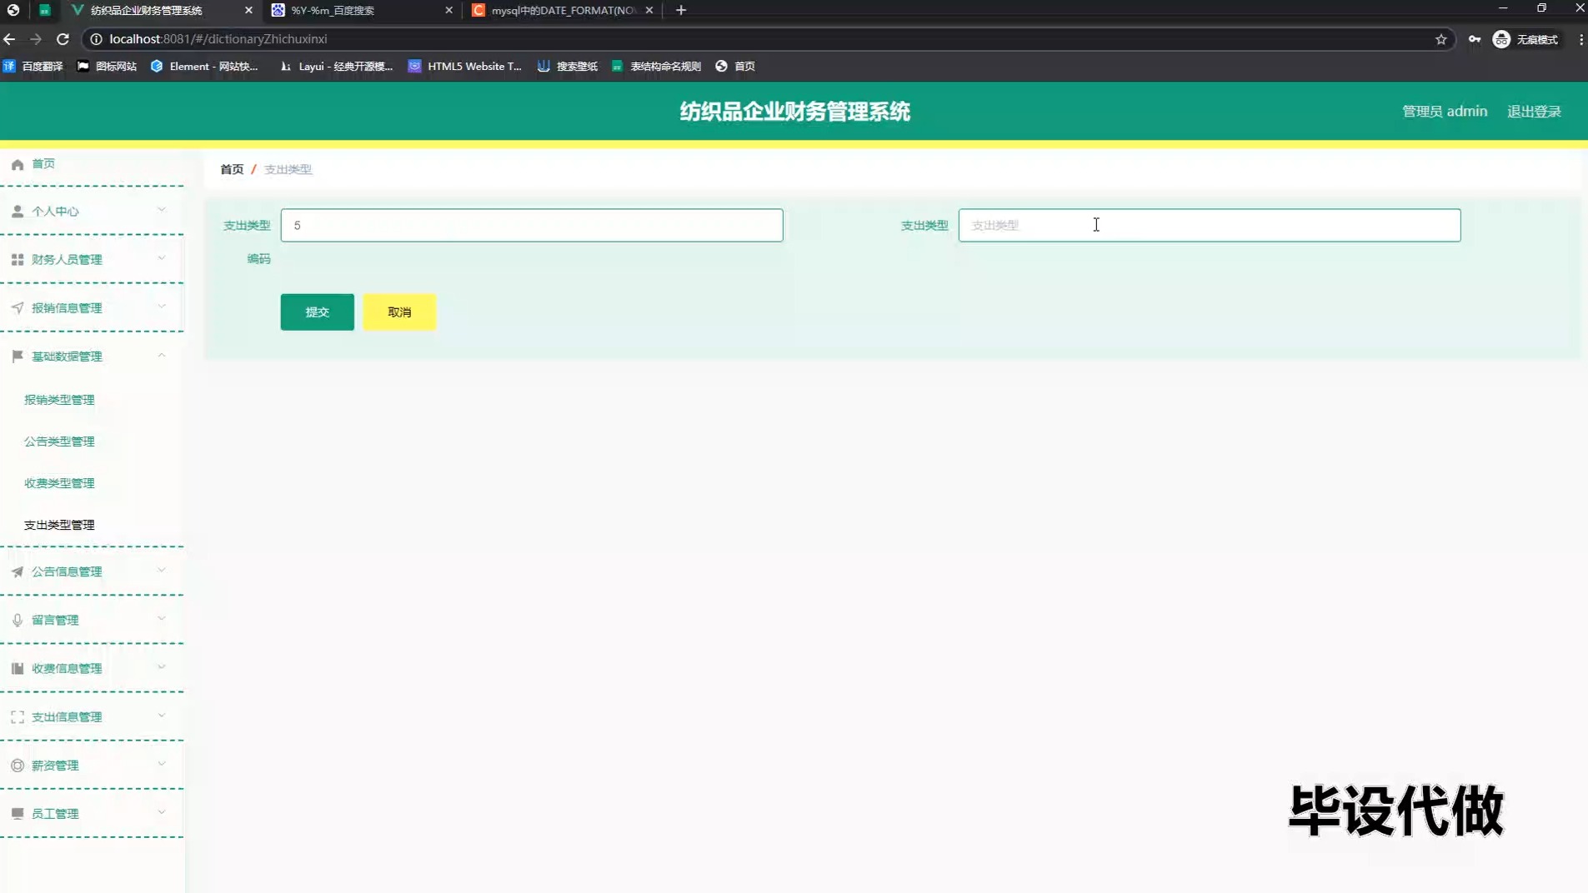Click the navigation arrow icon for 报销信息管理

coord(18,308)
